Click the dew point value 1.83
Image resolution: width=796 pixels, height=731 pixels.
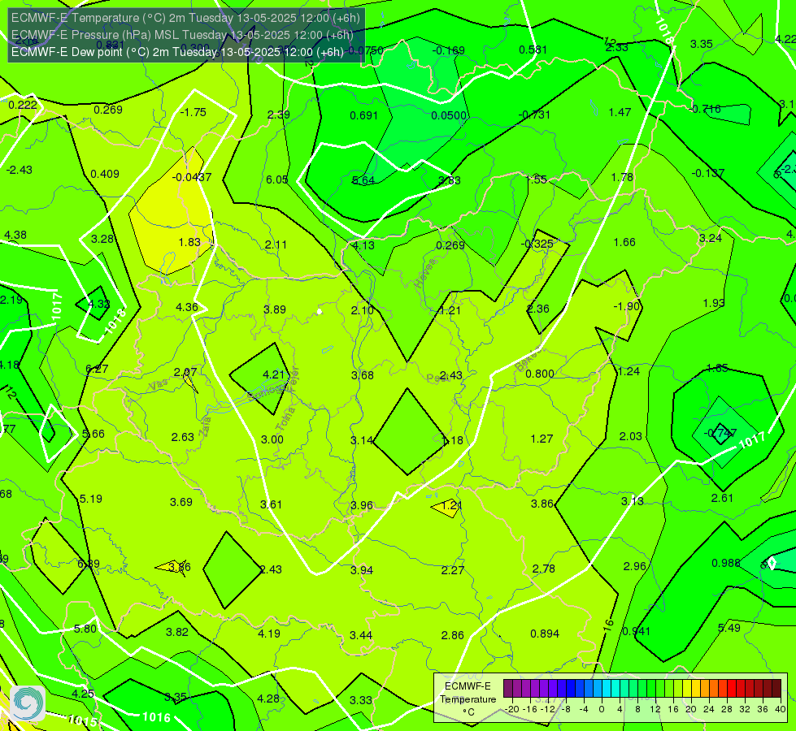point(189,243)
